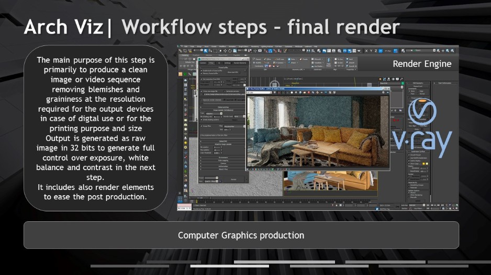Choose the Select and Move tool
This screenshot has height=275, width=491.
(225, 51)
